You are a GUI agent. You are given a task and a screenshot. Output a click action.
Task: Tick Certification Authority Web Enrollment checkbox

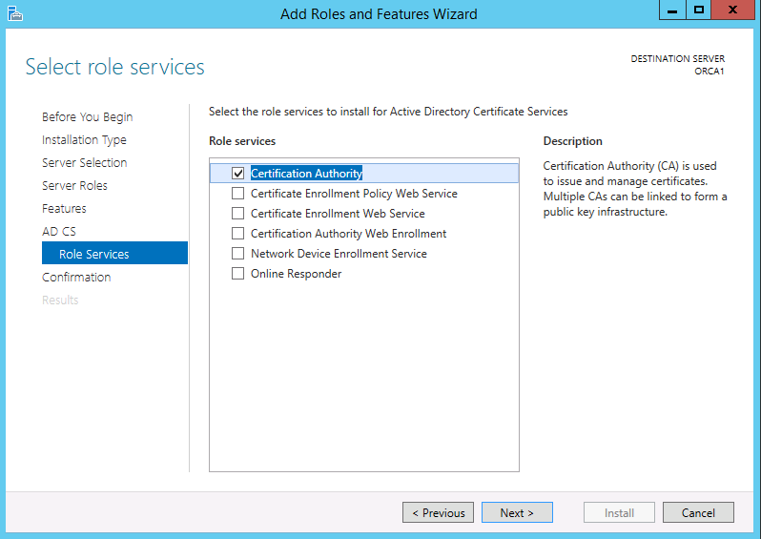pos(238,234)
